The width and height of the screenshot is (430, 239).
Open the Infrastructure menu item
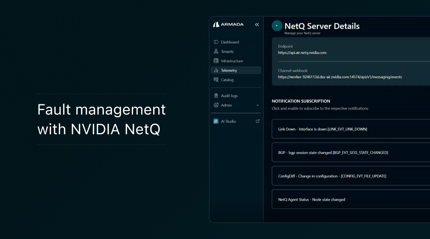[236, 61]
